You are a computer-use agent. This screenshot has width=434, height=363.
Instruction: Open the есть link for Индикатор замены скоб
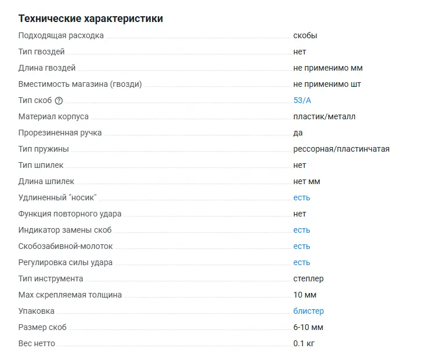pyautogui.click(x=302, y=230)
